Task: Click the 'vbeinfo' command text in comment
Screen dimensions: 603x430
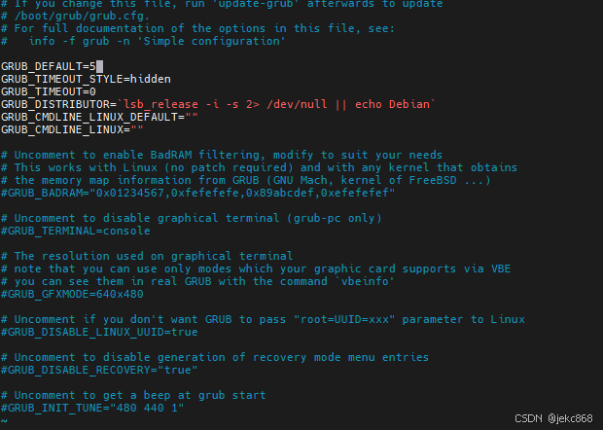Action: point(365,281)
